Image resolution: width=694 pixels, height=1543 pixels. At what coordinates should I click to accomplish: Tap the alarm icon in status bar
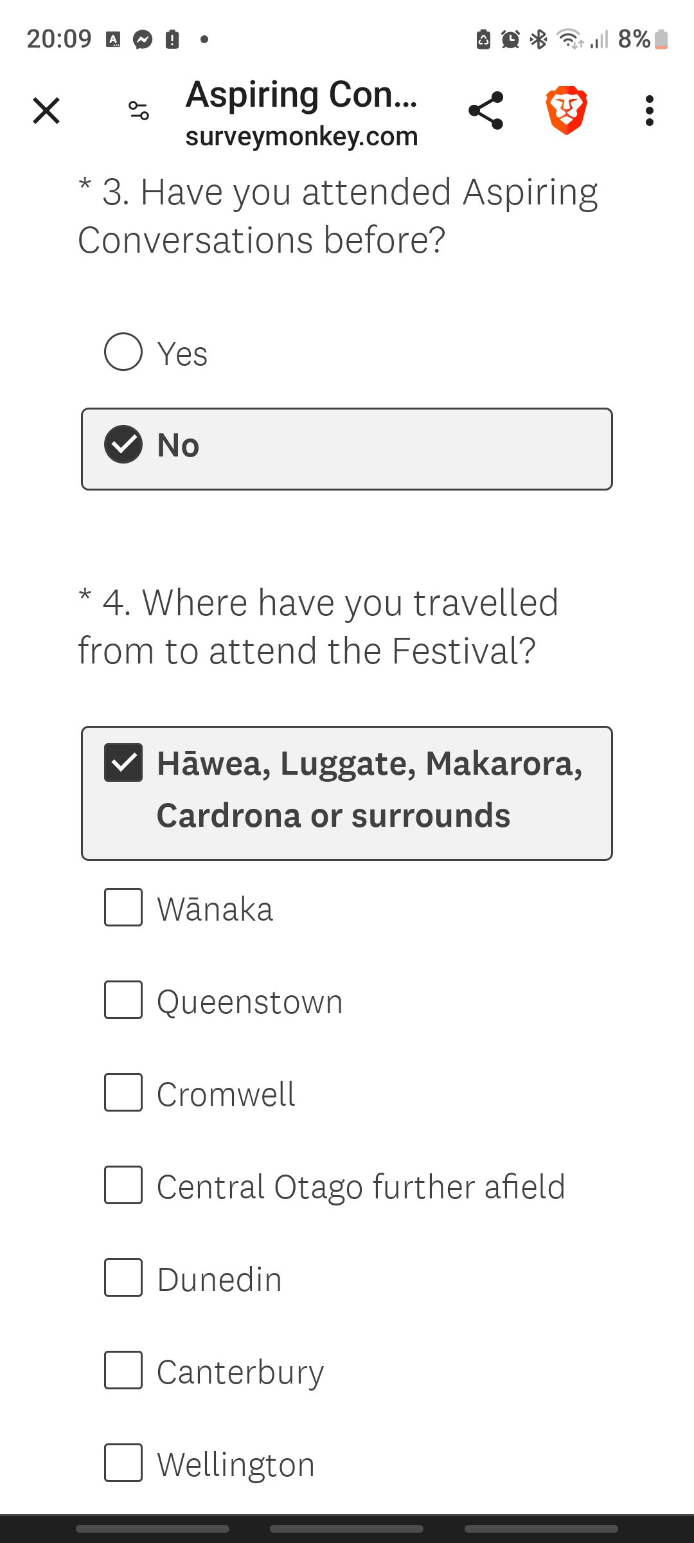click(510, 39)
